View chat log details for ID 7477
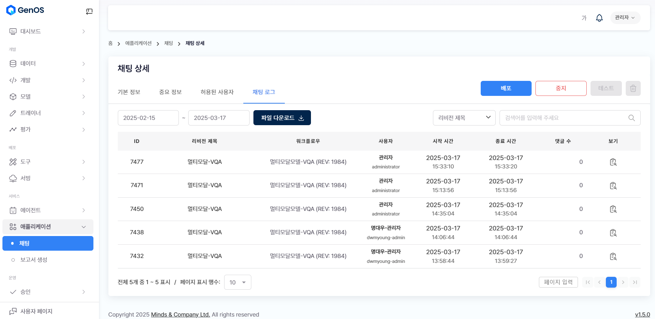Viewport: 655px width, 319px height. click(613, 162)
